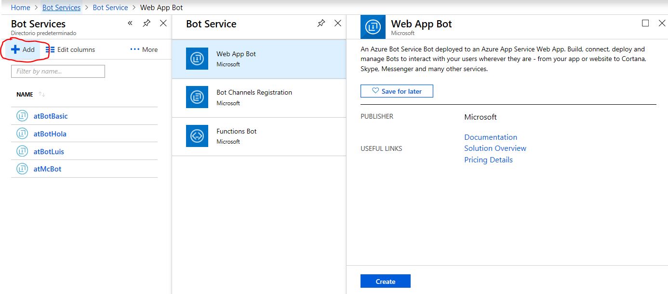Click the atBotHola bot icon
668x294 pixels.
coord(22,134)
